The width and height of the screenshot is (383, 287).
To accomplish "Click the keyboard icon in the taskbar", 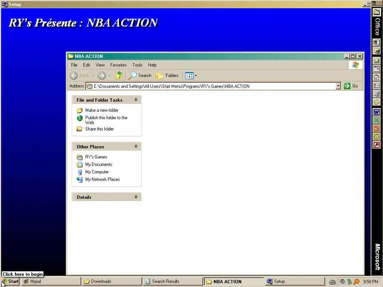I will tap(332, 282).
